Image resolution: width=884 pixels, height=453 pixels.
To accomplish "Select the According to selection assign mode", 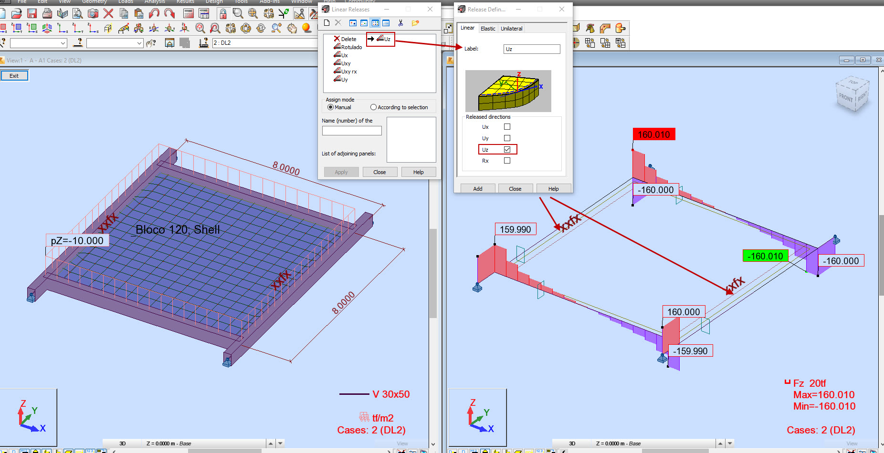I will click(x=373, y=107).
